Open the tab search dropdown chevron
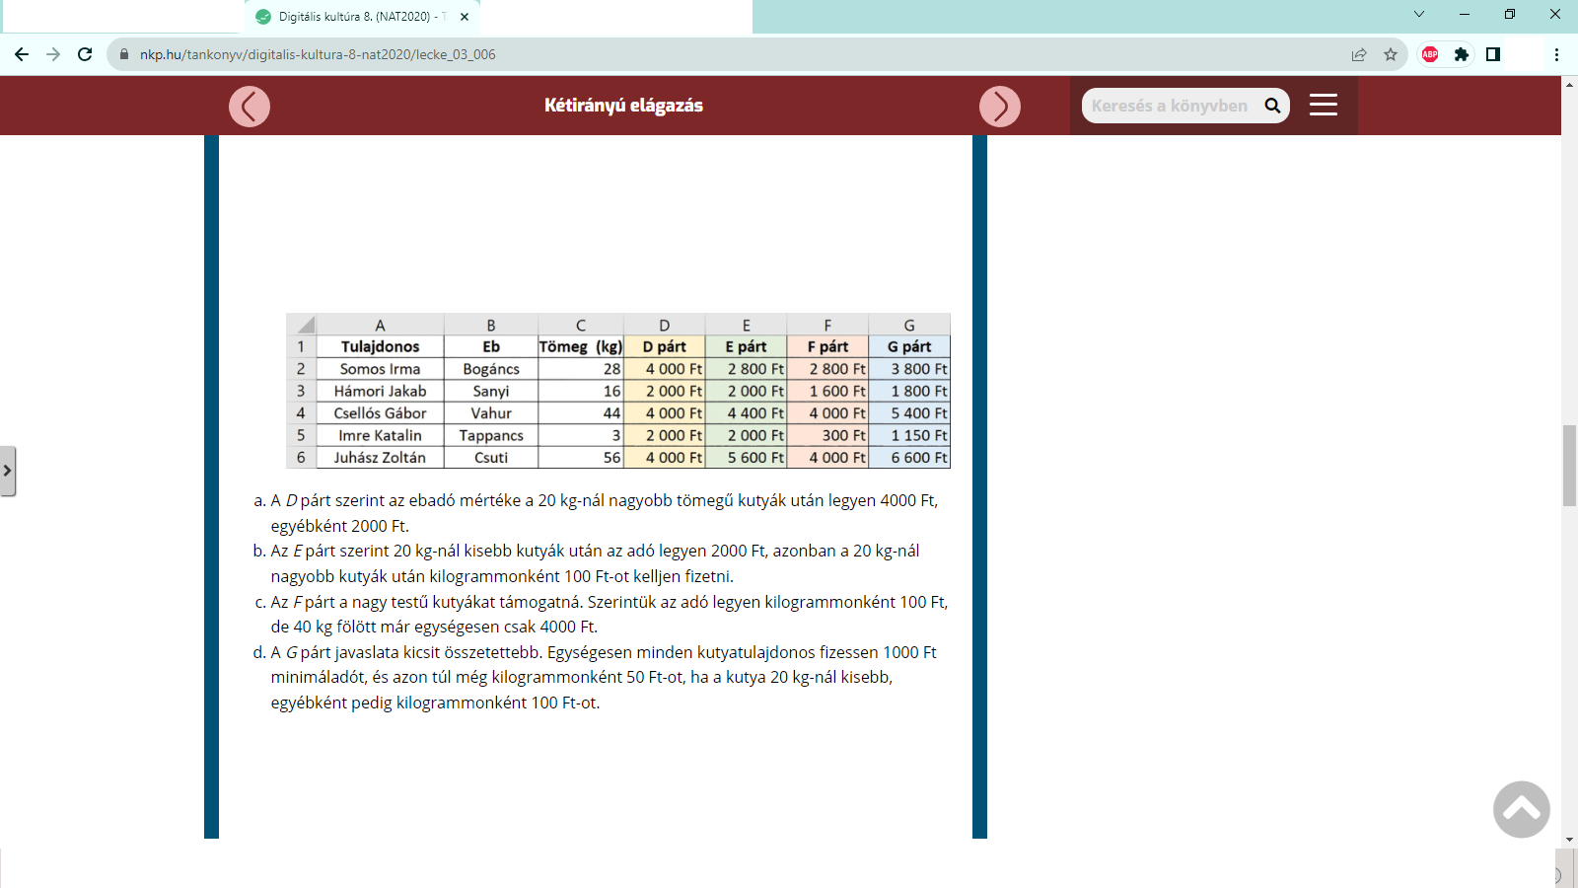 click(x=1419, y=14)
